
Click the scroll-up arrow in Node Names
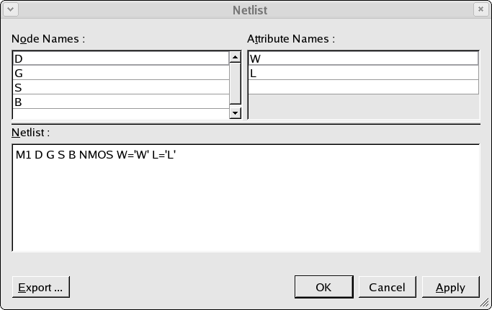tap(235, 57)
